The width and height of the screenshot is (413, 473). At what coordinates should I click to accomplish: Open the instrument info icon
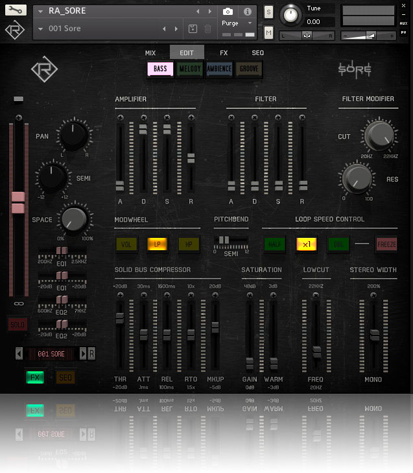click(247, 12)
